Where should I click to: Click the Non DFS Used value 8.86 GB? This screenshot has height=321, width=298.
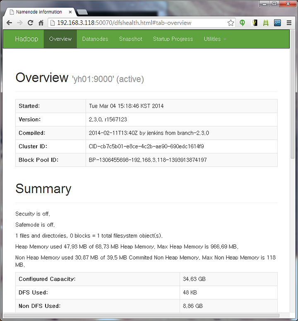click(193, 306)
